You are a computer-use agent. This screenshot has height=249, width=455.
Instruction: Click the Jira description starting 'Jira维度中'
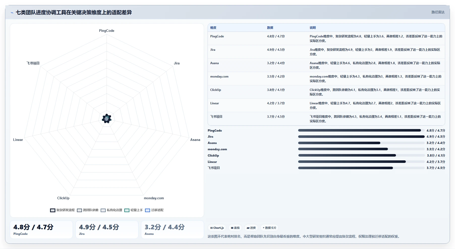(x=375, y=52)
